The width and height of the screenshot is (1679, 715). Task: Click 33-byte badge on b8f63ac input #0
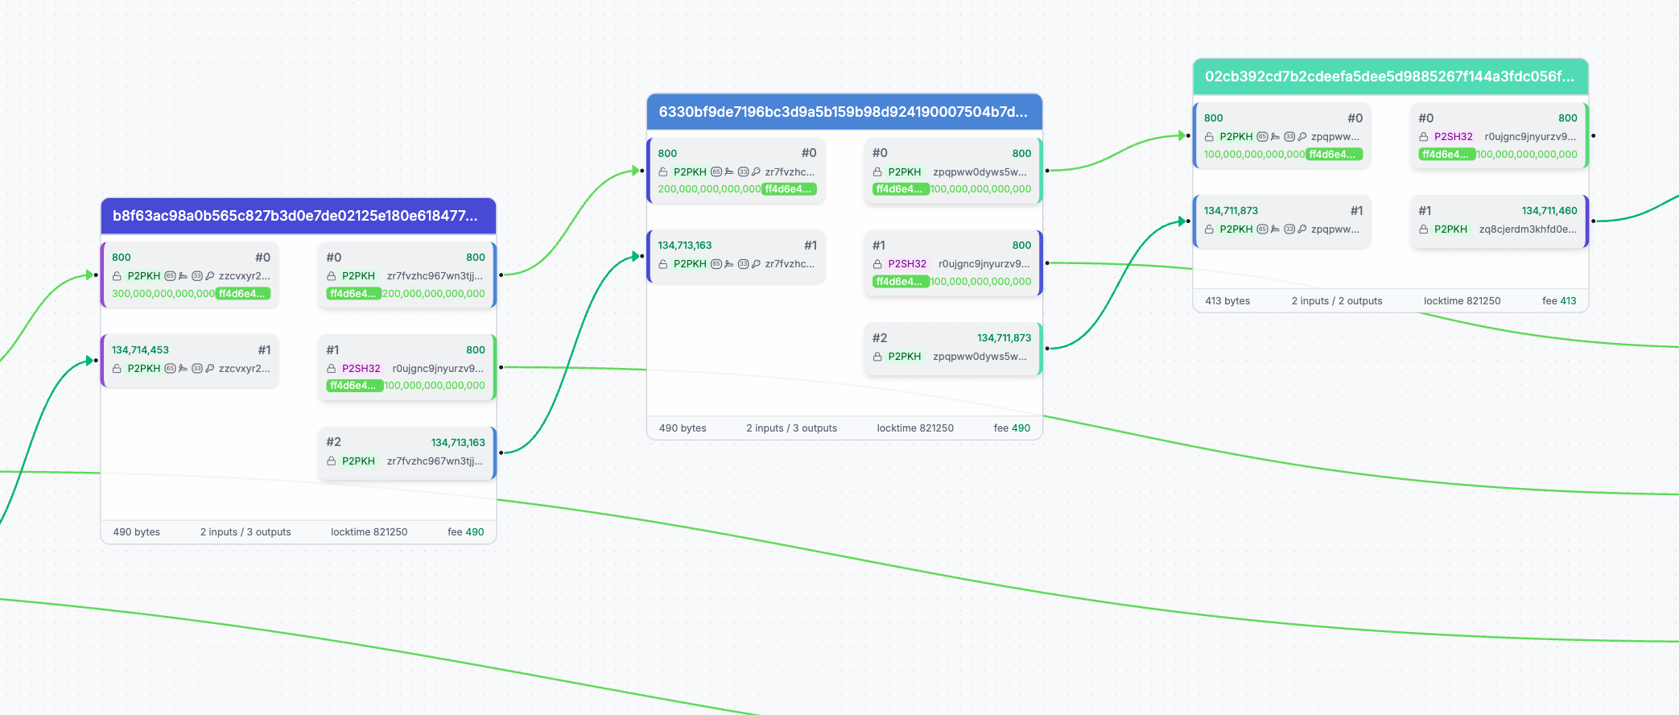pyautogui.click(x=197, y=276)
